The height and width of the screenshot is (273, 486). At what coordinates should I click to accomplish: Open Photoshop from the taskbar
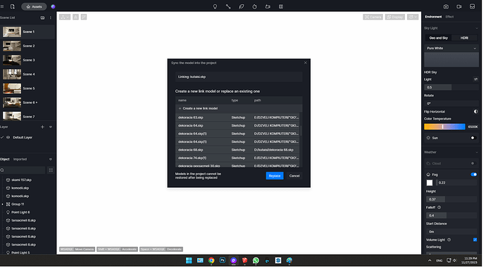tap(223, 260)
